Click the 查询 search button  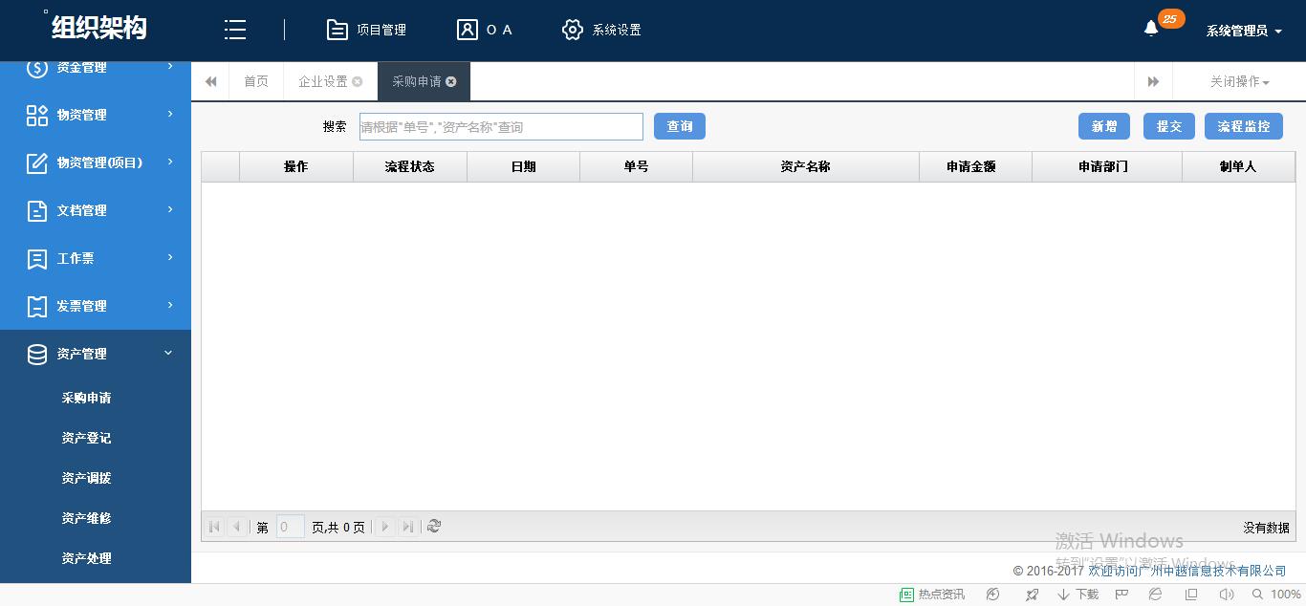tap(679, 126)
